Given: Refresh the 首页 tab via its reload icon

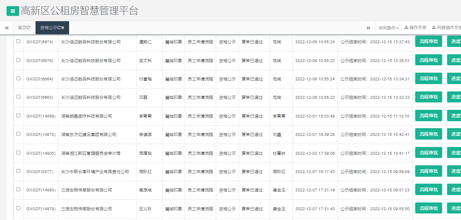Looking at the screenshot, I should (29, 28).
